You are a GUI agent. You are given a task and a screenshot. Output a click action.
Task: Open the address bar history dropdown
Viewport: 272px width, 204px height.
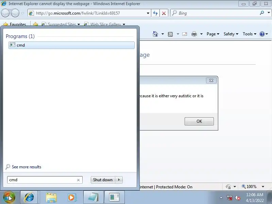coord(148,13)
